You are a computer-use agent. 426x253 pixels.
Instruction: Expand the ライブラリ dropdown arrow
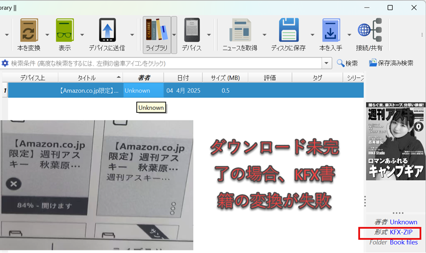tap(174, 35)
